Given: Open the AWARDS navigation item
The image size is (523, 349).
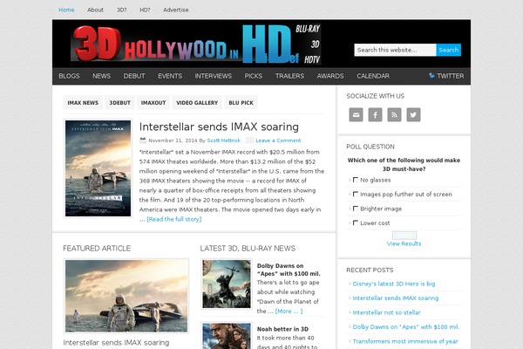Looking at the screenshot, I should 330,76.
